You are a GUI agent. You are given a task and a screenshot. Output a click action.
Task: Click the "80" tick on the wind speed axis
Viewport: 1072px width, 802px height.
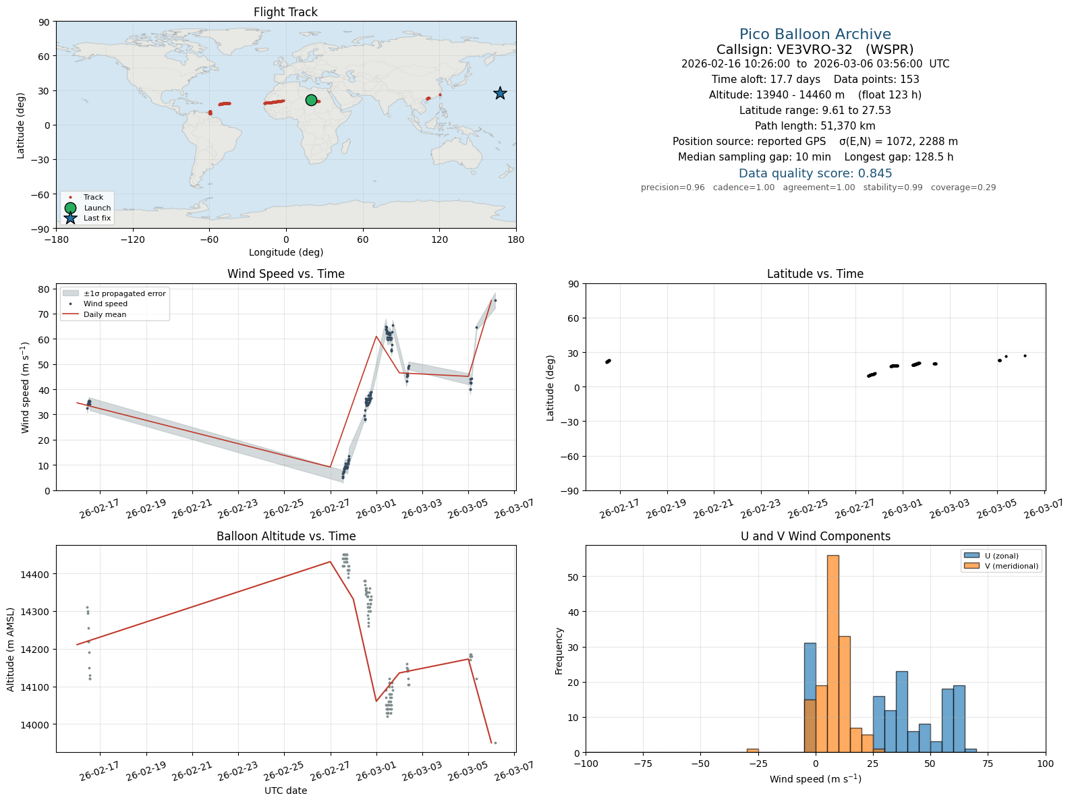click(x=44, y=289)
